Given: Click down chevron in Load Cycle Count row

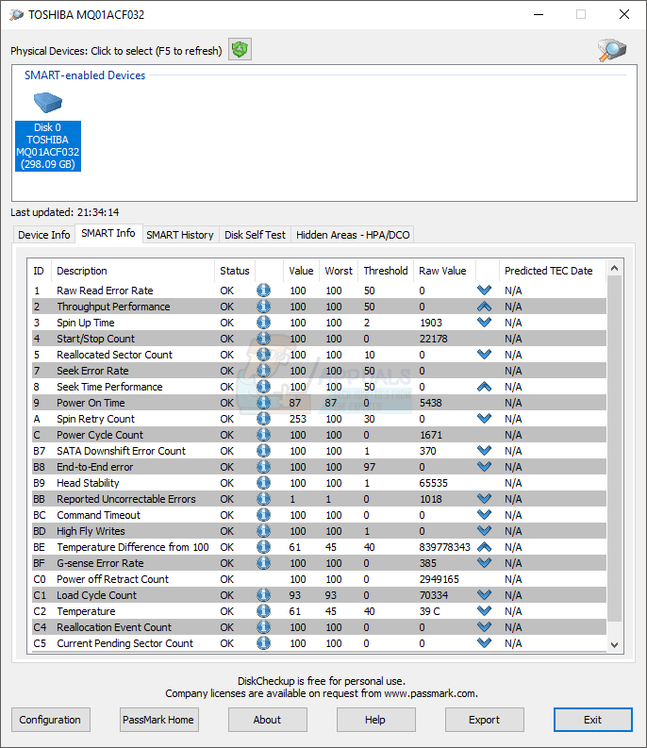Looking at the screenshot, I should pos(484,595).
